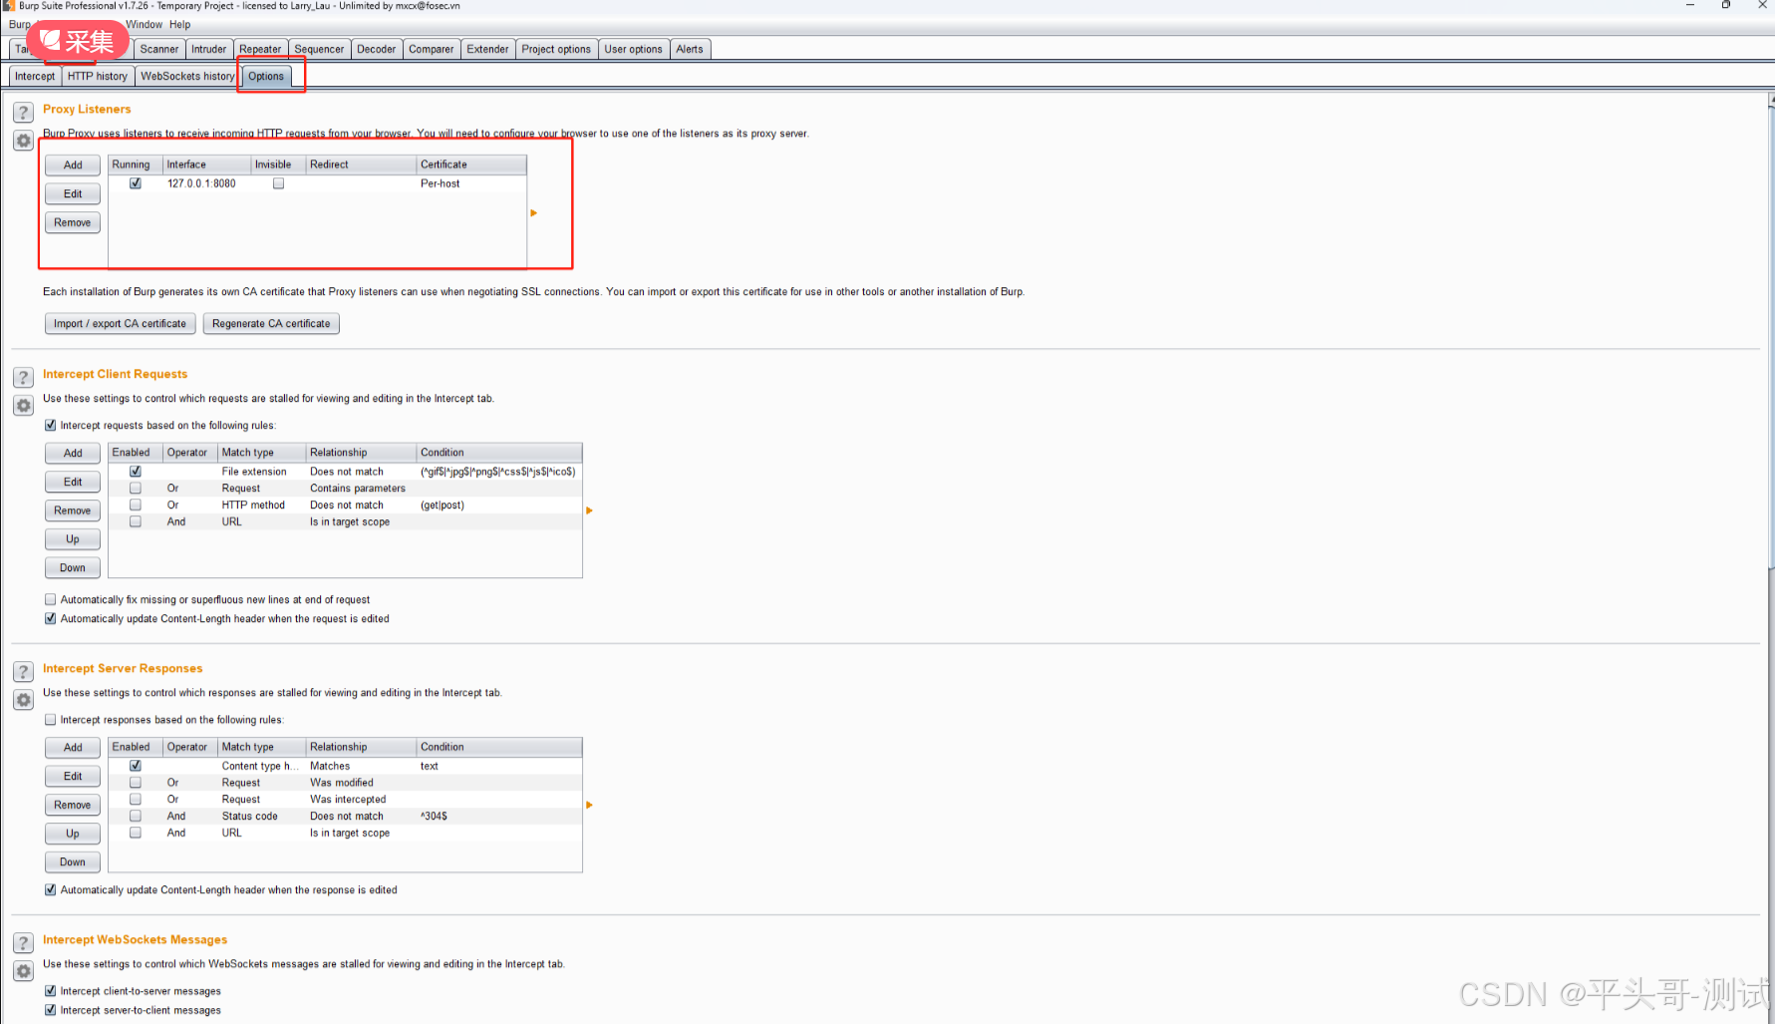
Task: Click Import / export CA certificate
Action: pos(120,323)
